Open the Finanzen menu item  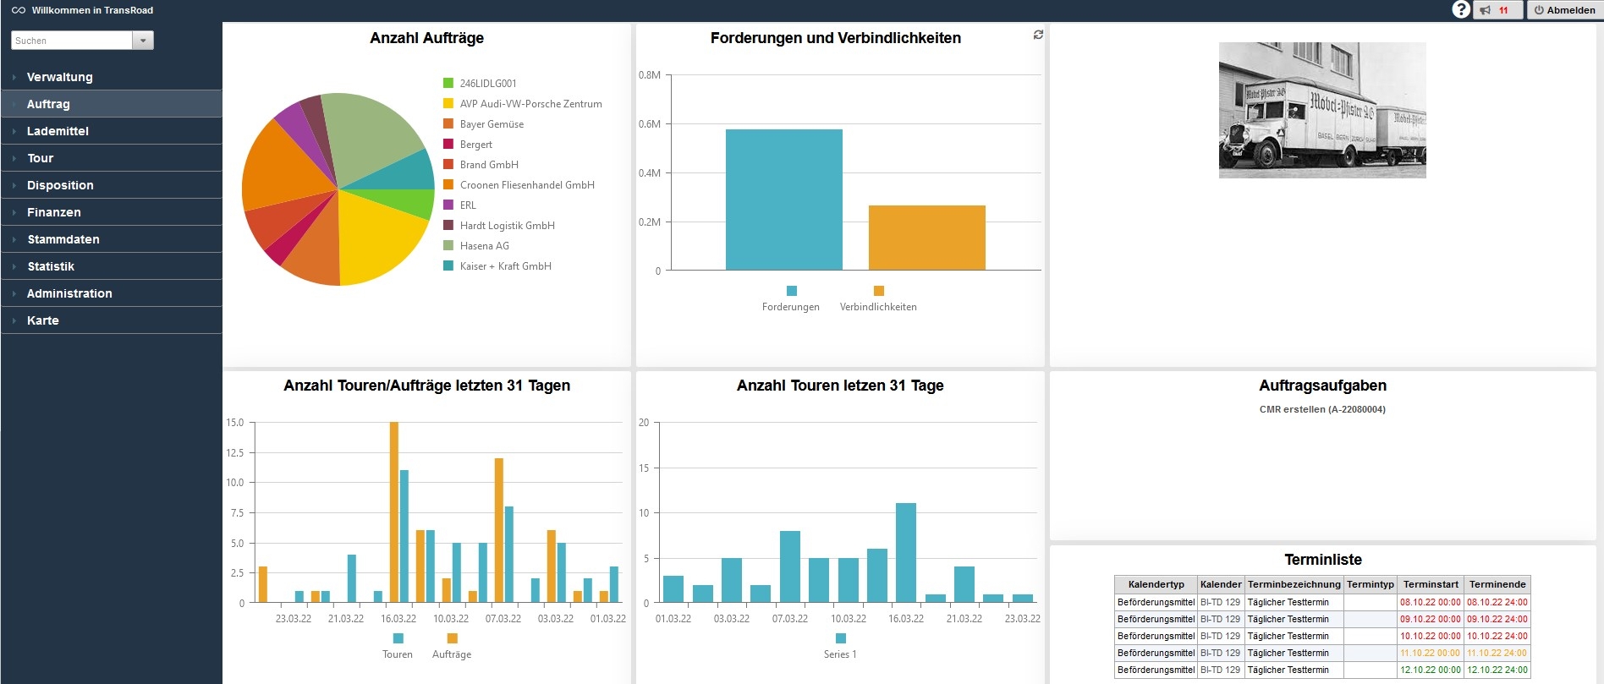[x=112, y=212]
